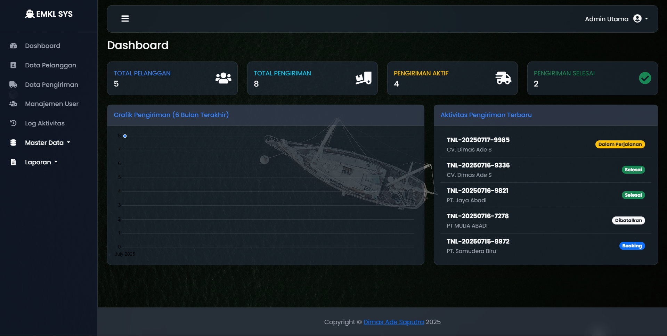This screenshot has width=667, height=336.
Task: Open the Data Pengiriman menu item
Action: tap(51, 84)
